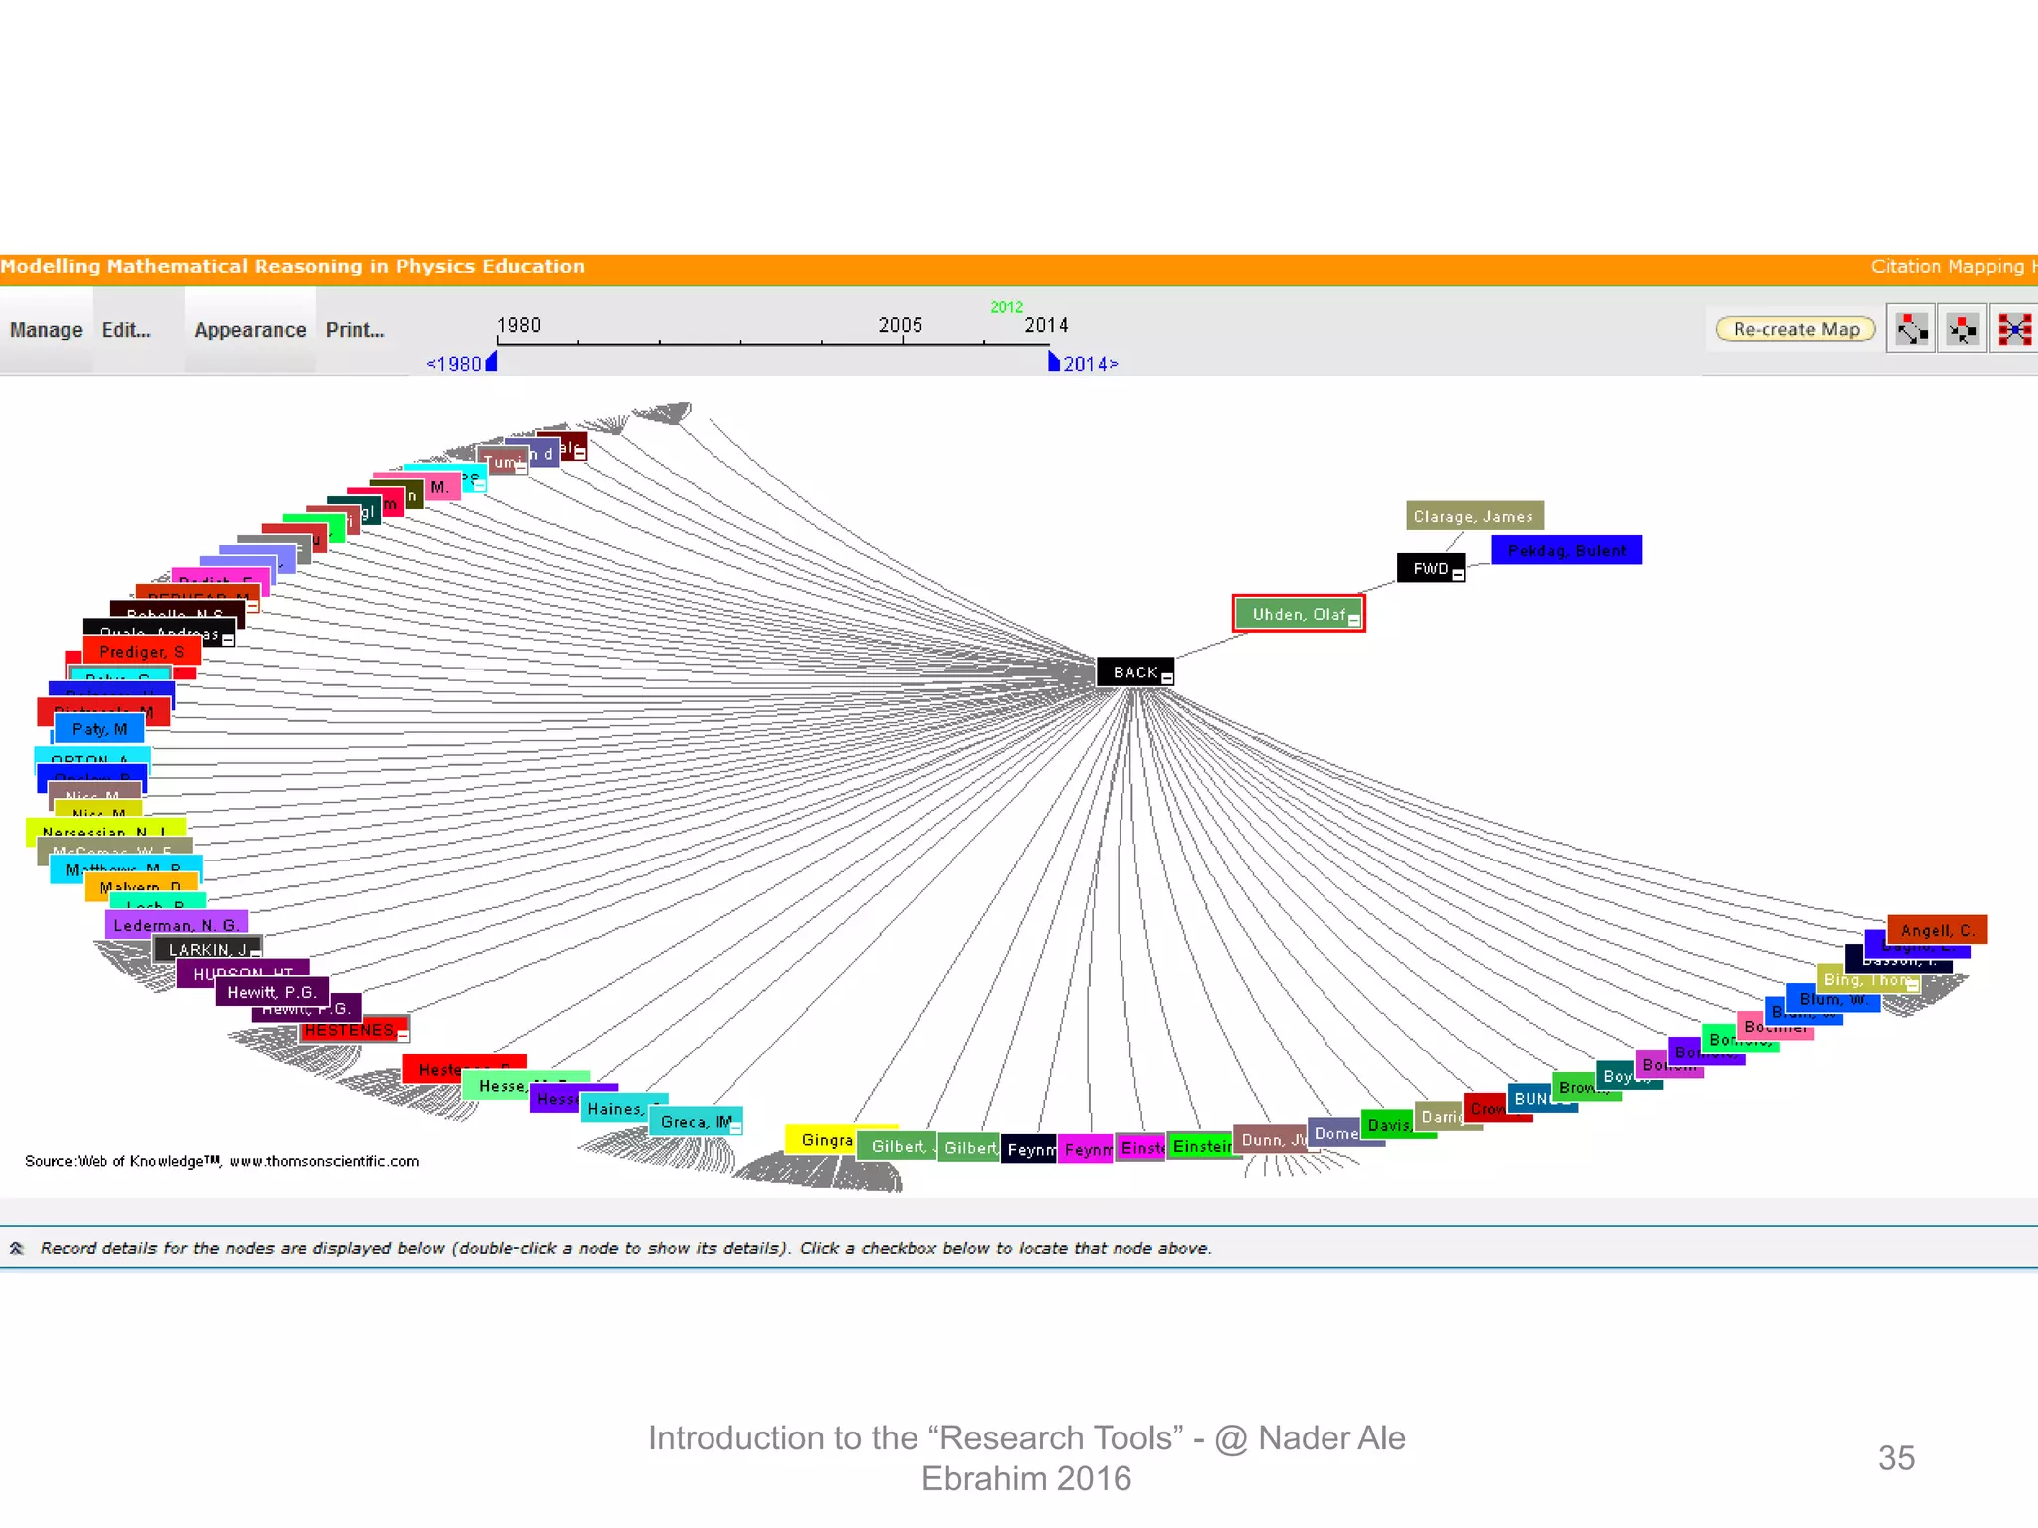Image resolution: width=2038 pixels, height=1528 pixels.
Task: Open the Edit... menu
Action: tap(126, 330)
